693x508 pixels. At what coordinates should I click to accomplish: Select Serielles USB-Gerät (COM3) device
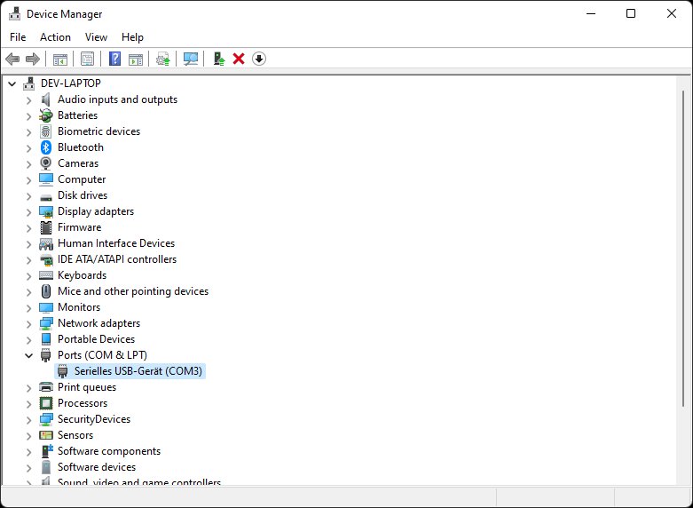click(138, 371)
